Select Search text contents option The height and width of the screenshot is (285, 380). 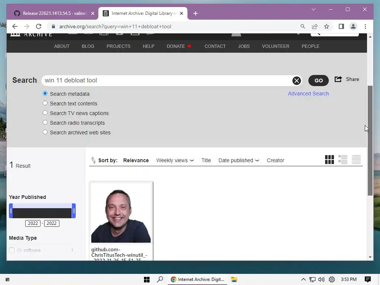[x=45, y=103]
